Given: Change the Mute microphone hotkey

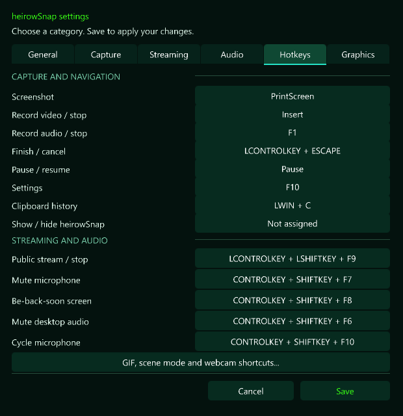Looking at the screenshot, I should (292, 279).
